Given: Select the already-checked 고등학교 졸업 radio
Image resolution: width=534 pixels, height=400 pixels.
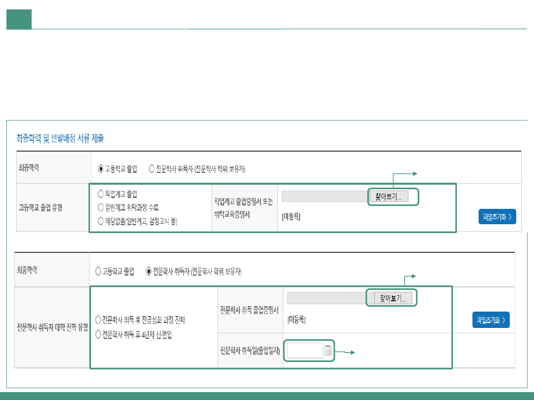Looking at the screenshot, I should pos(101,168).
